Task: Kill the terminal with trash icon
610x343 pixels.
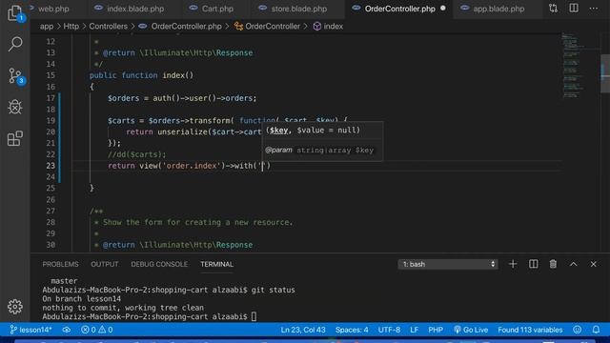Action: pos(553,264)
